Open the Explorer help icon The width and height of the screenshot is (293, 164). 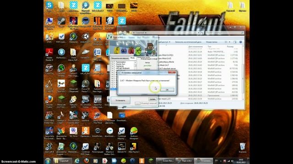241,42
